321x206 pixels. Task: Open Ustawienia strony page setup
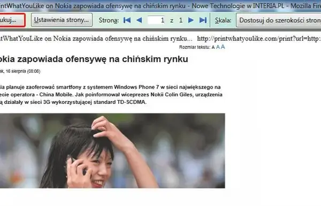click(x=62, y=20)
